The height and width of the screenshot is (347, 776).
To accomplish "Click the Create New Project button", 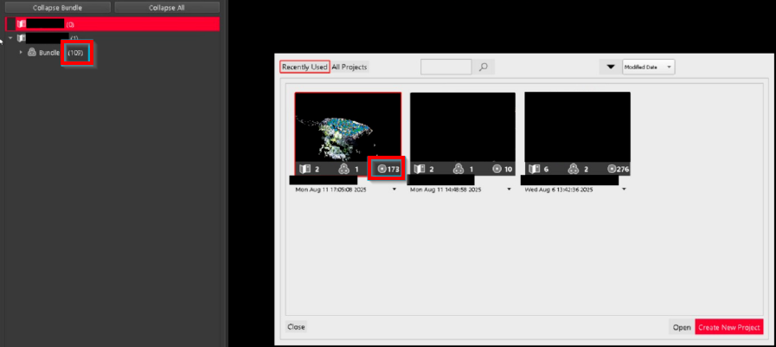I will (728, 327).
